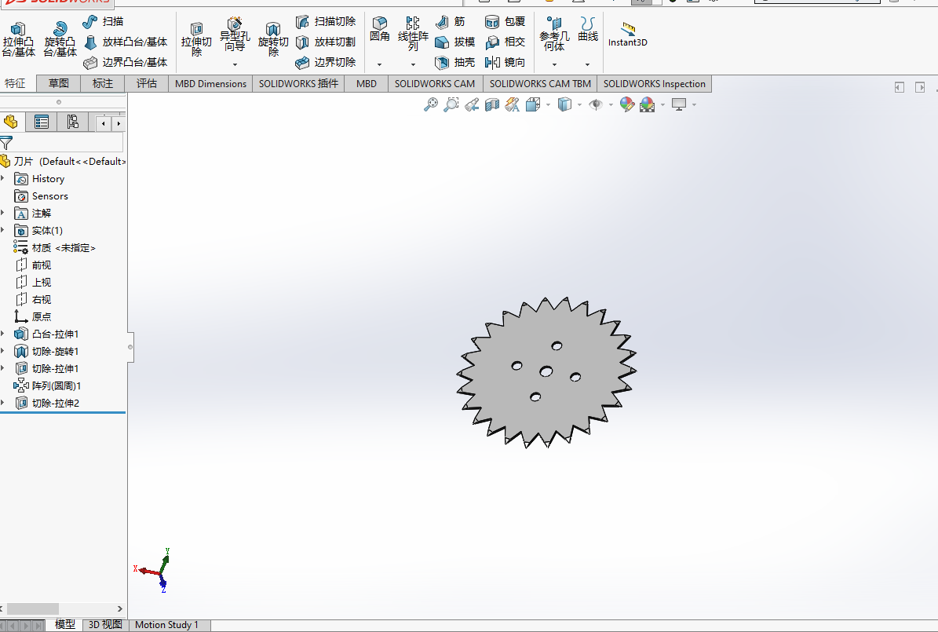Select Swept Cut (扫描切除)
This screenshot has height=632, width=938.
(x=326, y=21)
